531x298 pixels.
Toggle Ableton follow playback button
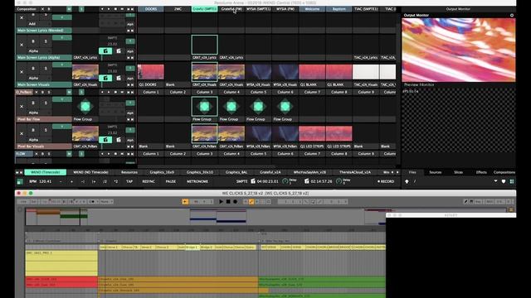185,202
